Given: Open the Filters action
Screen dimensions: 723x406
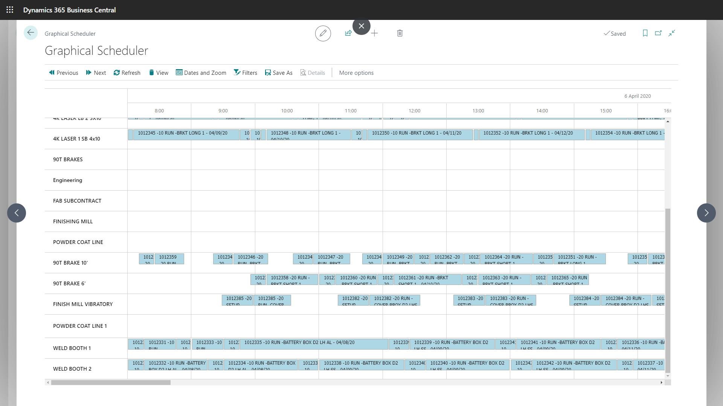Looking at the screenshot, I should coord(246,73).
